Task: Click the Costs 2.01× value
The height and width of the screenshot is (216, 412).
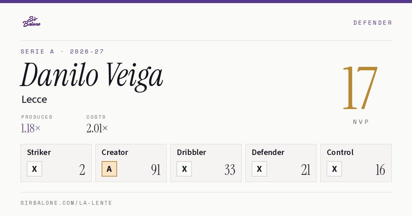Action: pos(97,129)
